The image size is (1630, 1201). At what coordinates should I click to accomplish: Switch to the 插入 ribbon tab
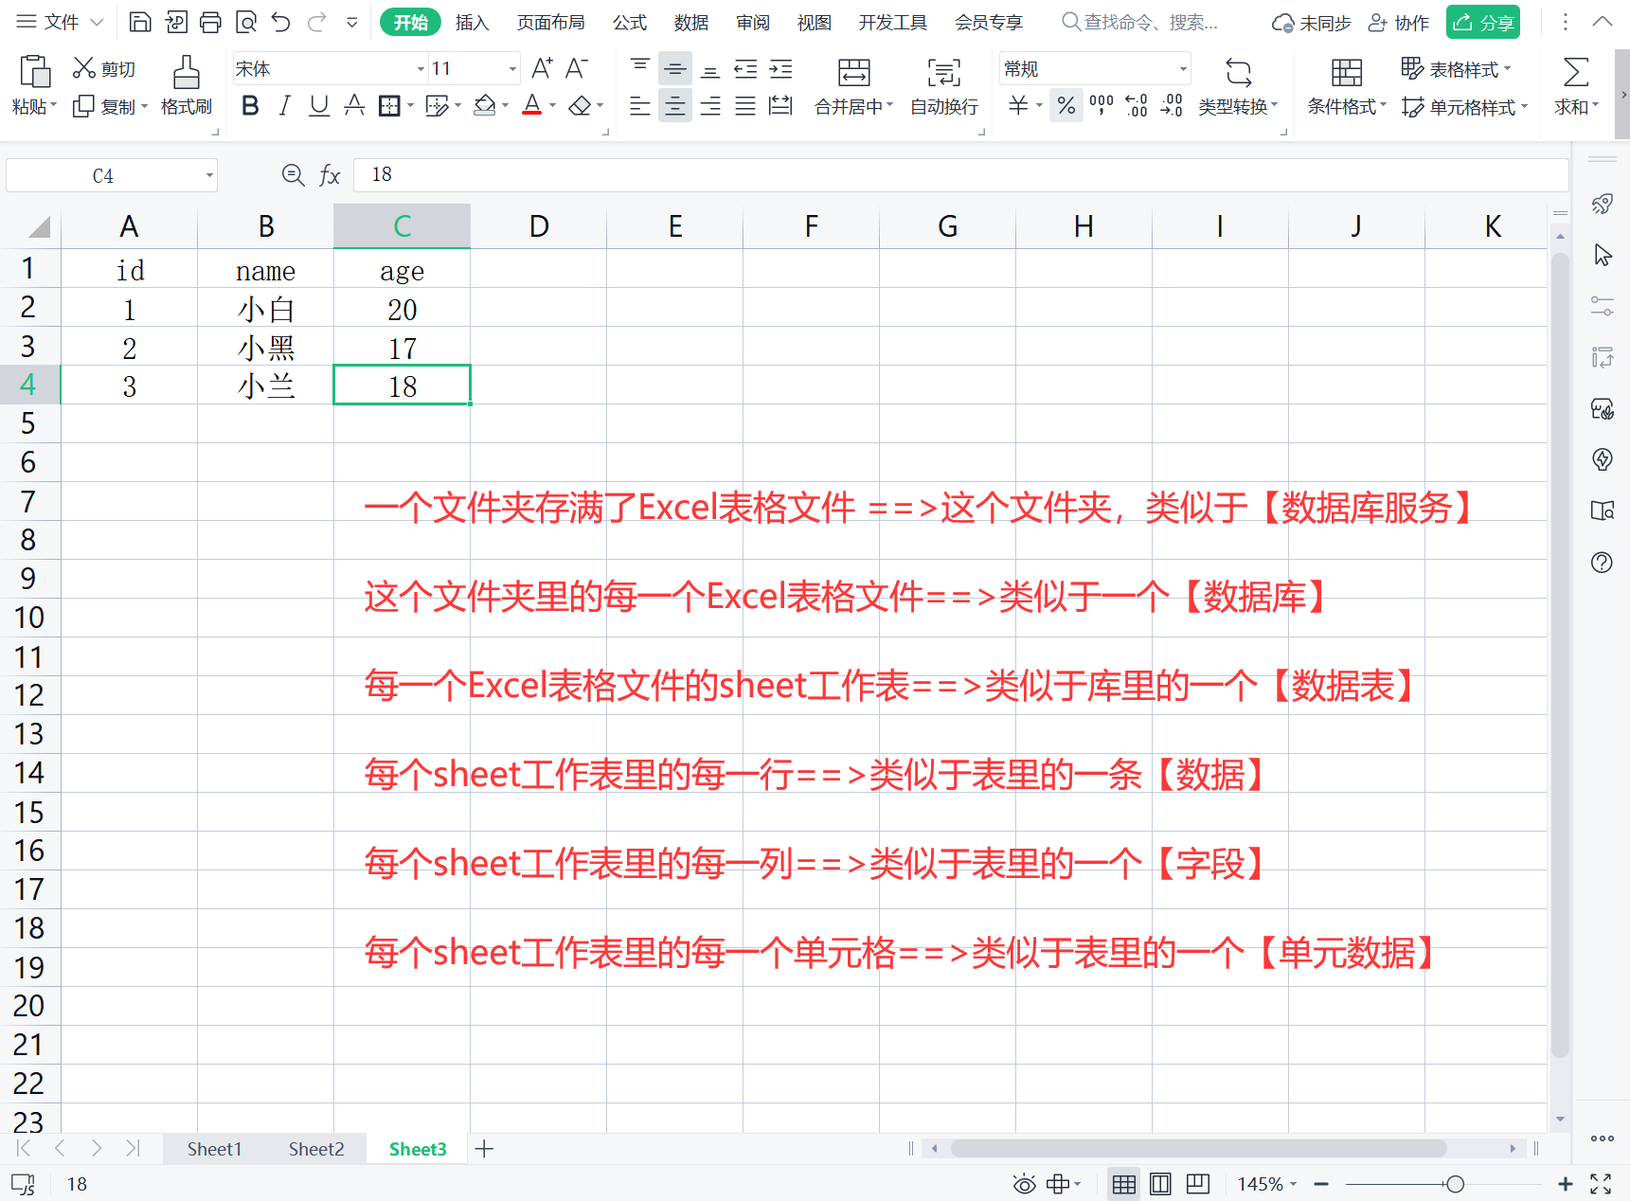pyautogui.click(x=472, y=22)
